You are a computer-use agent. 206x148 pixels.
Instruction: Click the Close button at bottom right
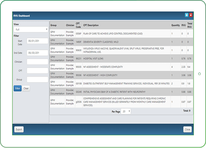tap(187, 129)
